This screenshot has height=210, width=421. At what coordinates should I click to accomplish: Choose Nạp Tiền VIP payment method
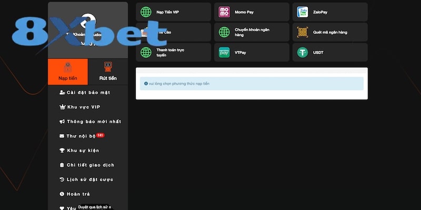tap(174, 12)
